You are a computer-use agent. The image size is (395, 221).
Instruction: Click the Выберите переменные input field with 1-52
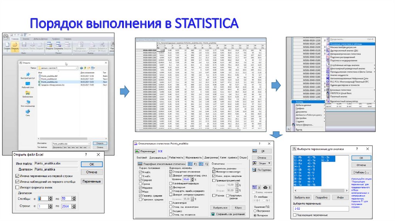(321, 208)
